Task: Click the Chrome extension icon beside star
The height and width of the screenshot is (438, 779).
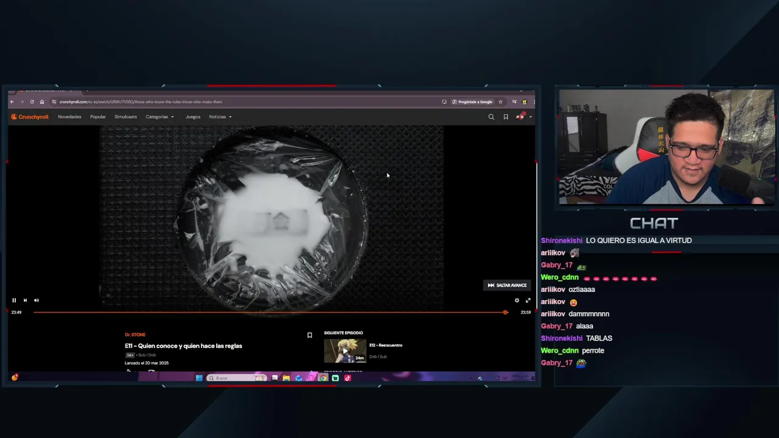Action: (x=515, y=102)
